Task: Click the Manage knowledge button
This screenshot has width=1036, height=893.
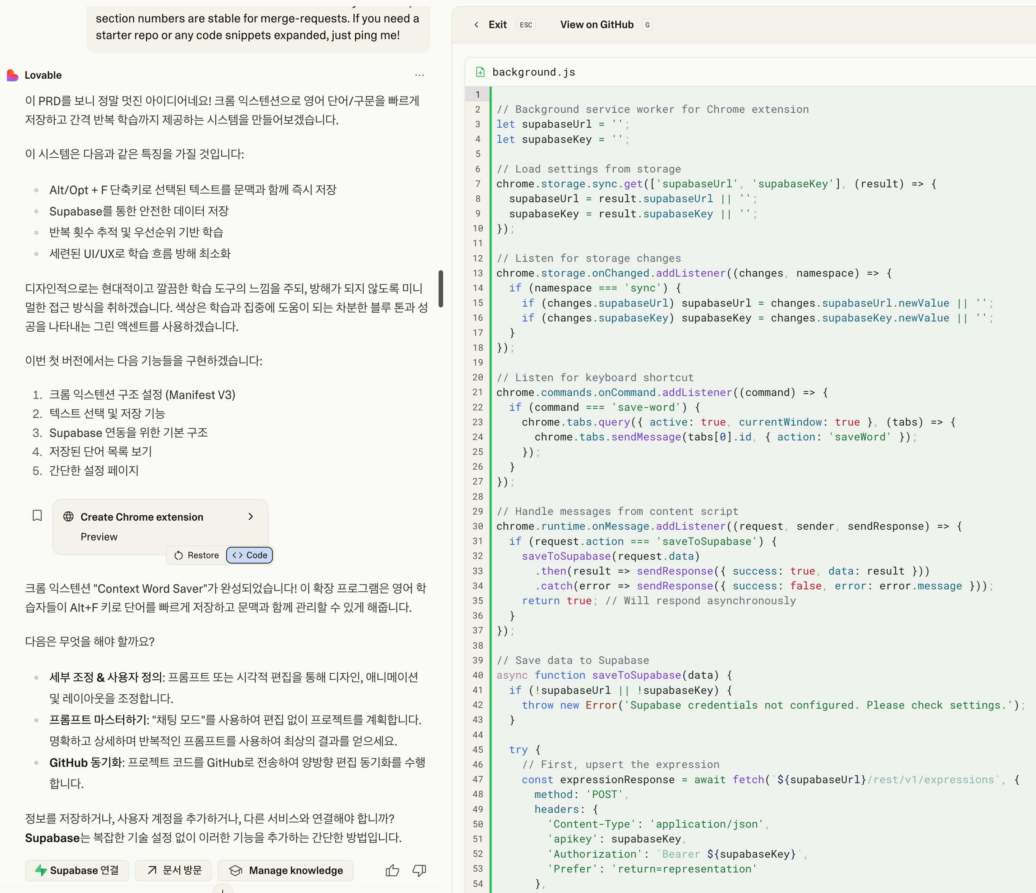Action: (x=285, y=871)
